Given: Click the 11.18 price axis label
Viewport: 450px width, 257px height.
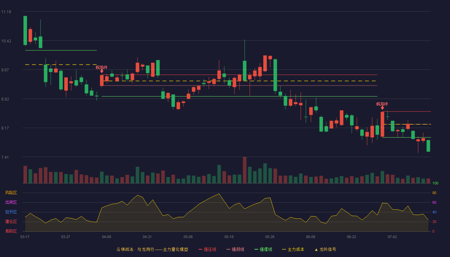Looking at the screenshot, I should coord(6,12).
